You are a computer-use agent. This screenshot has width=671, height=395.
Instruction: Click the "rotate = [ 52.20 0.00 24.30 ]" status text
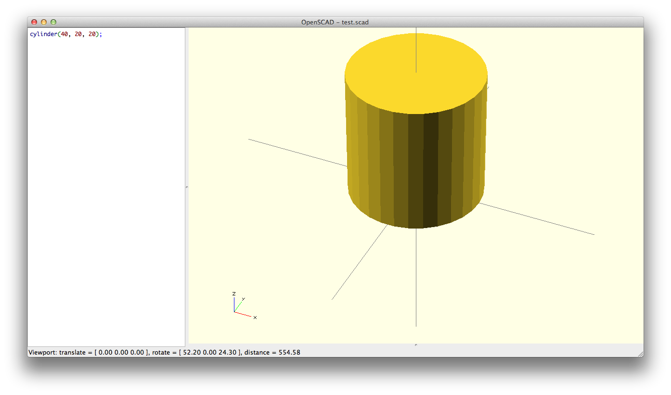196,353
